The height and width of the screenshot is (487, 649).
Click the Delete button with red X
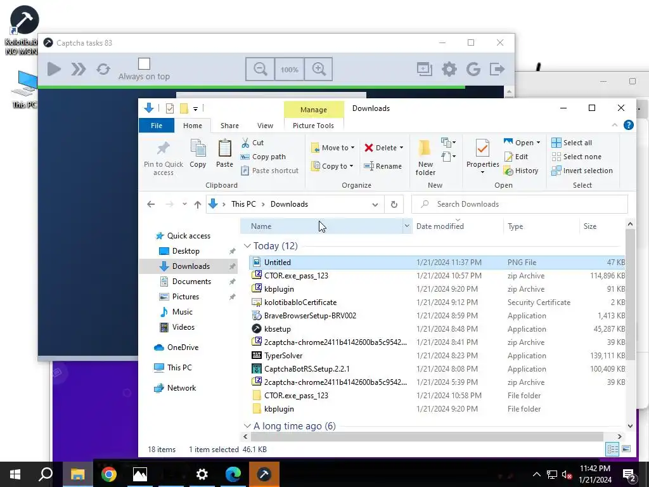381,148
